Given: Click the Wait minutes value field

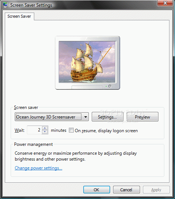Looking at the screenshot, I should tap(34, 130).
